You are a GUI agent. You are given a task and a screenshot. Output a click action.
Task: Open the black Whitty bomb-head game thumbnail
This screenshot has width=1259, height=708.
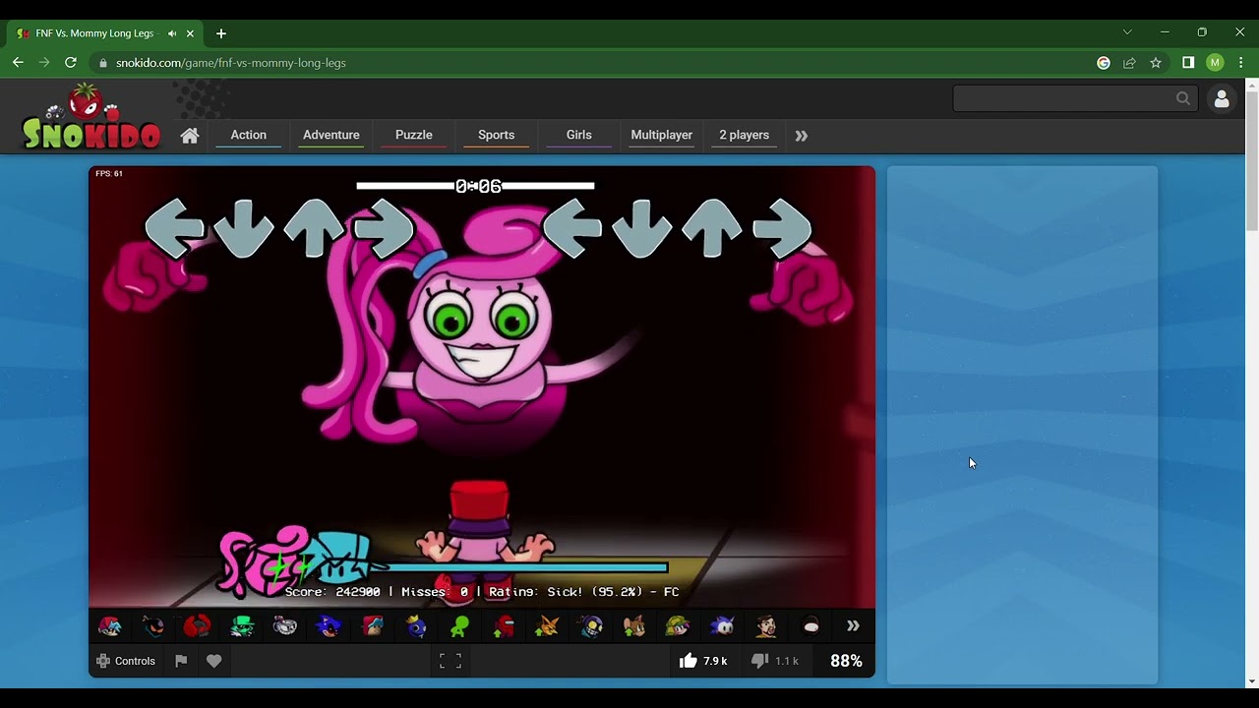[x=153, y=625]
